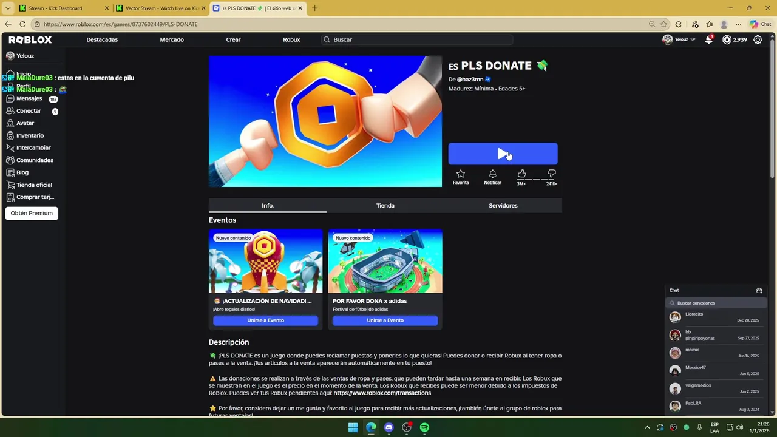Image resolution: width=777 pixels, height=437 pixels.
Task: Click the Obtén Premium button
Action: click(x=32, y=213)
